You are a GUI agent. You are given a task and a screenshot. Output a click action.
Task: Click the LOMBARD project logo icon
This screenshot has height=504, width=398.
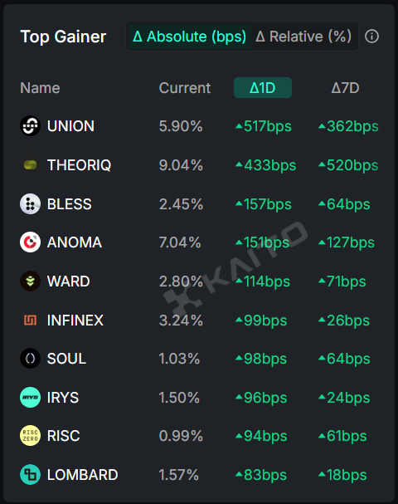tap(30, 474)
